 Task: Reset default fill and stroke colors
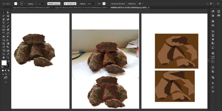pyautogui.click(x=3, y=67)
